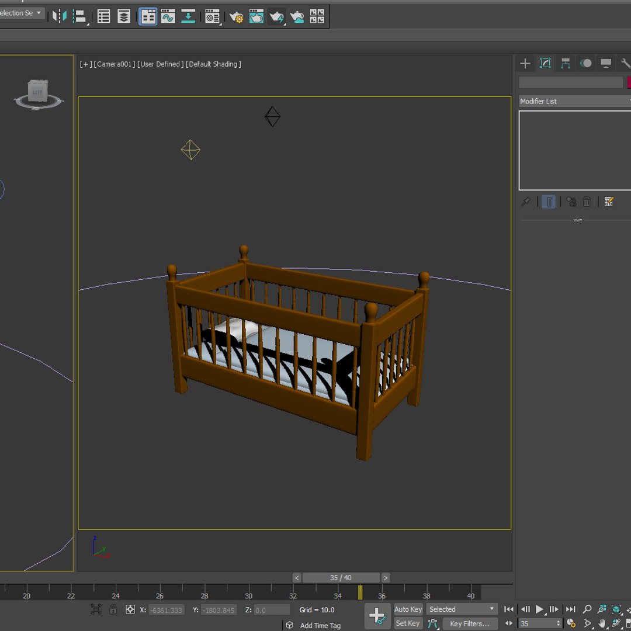This screenshot has height=631, width=631.
Task: Open the Scene Explorer toggle
Action: click(103, 16)
